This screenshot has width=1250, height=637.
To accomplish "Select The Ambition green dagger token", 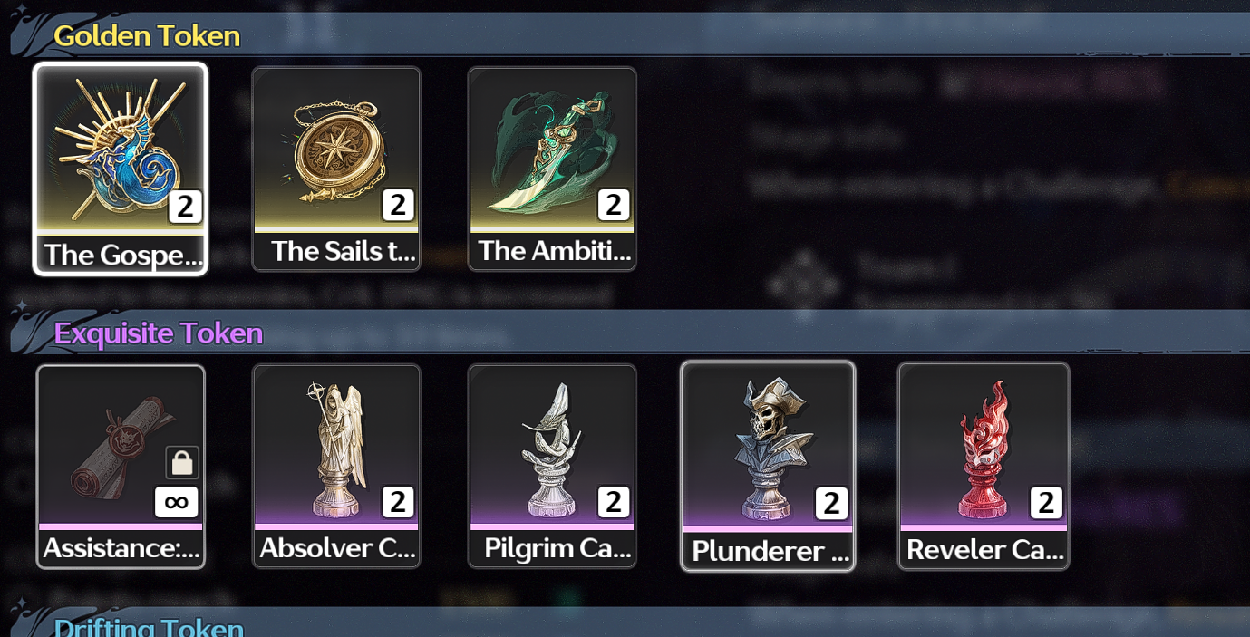I will coord(552,169).
